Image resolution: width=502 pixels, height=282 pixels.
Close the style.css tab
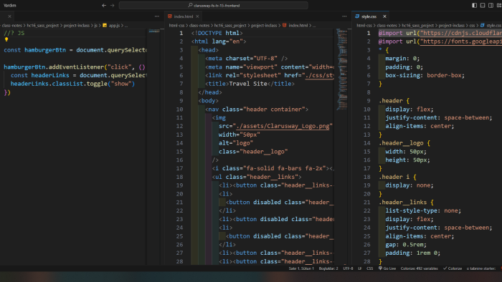384,16
